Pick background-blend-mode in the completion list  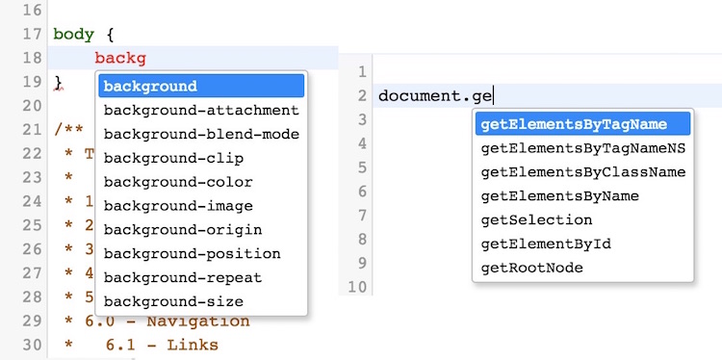[x=201, y=135]
